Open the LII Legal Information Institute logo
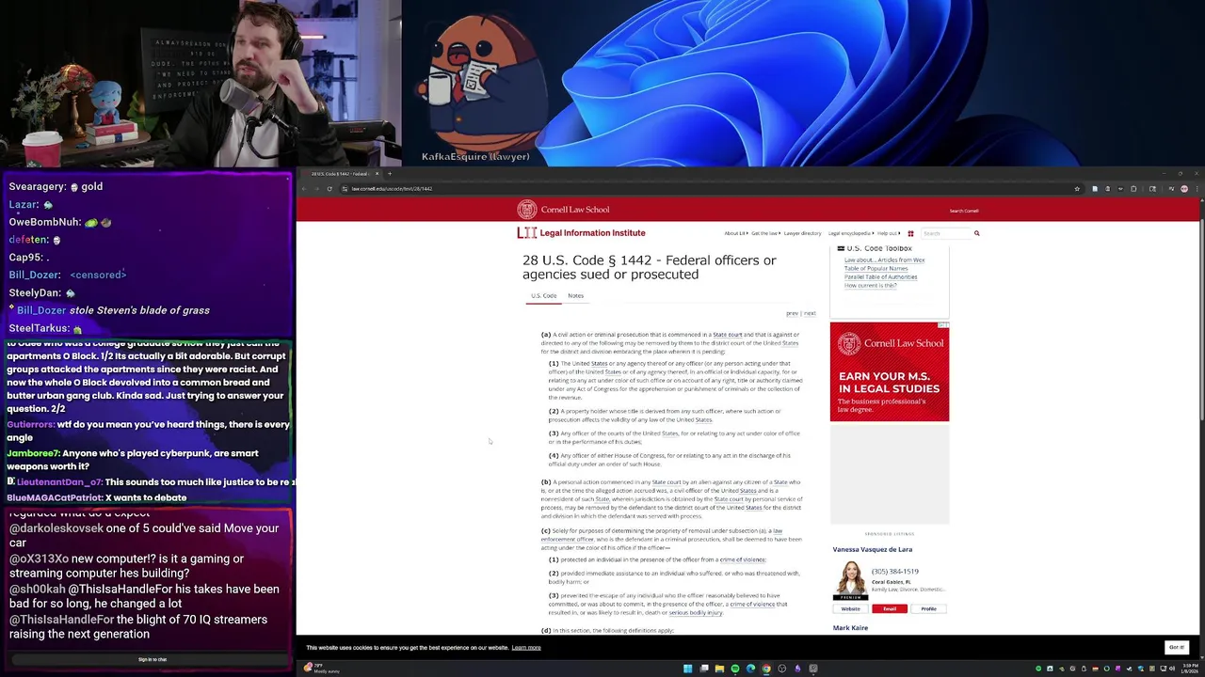The width and height of the screenshot is (1205, 677). [581, 233]
